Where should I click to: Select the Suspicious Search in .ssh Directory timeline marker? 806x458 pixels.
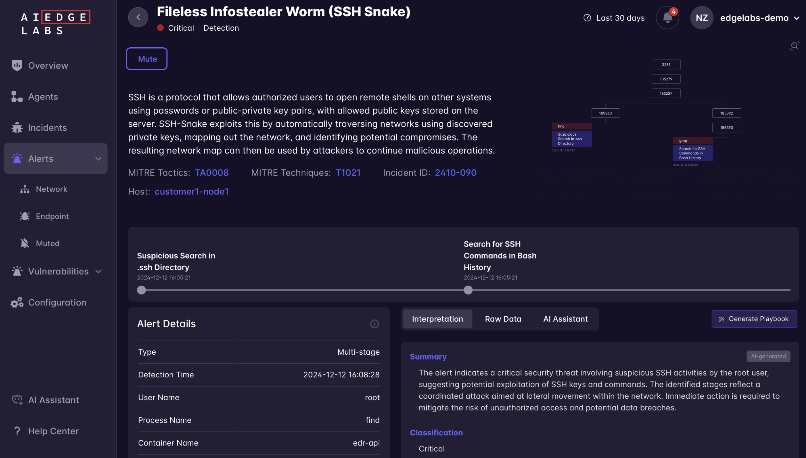(x=141, y=290)
